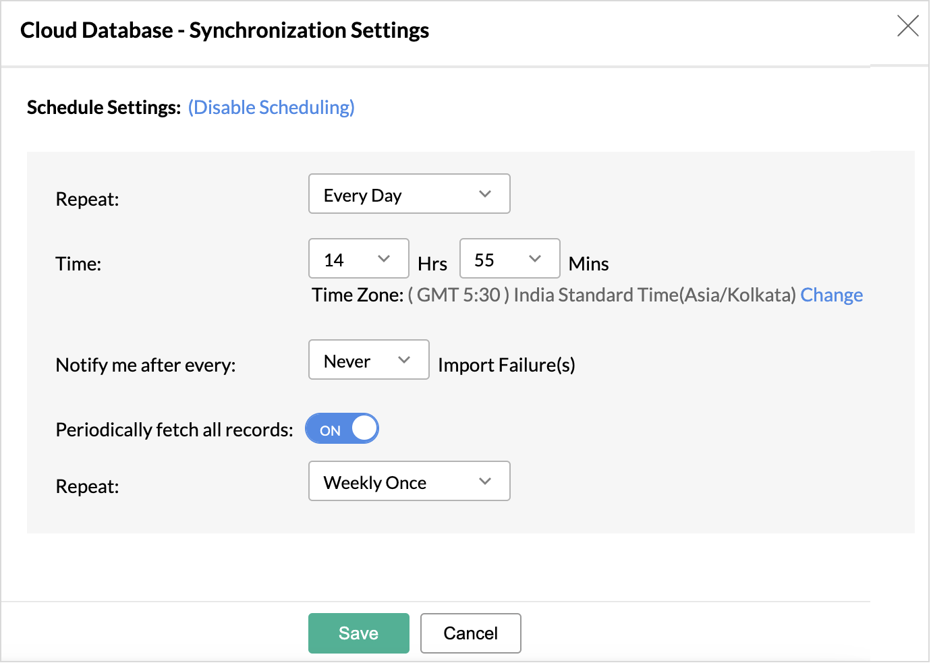Image resolution: width=931 pixels, height=665 pixels.
Task: Open the Never notification dropdown
Action: pos(368,360)
